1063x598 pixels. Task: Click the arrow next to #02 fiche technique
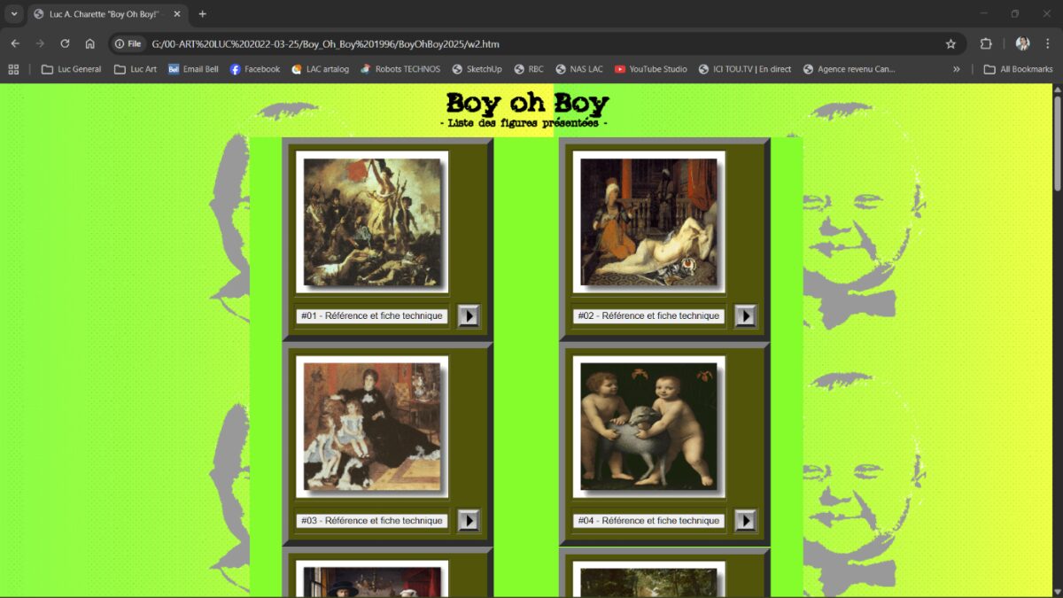(x=745, y=315)
